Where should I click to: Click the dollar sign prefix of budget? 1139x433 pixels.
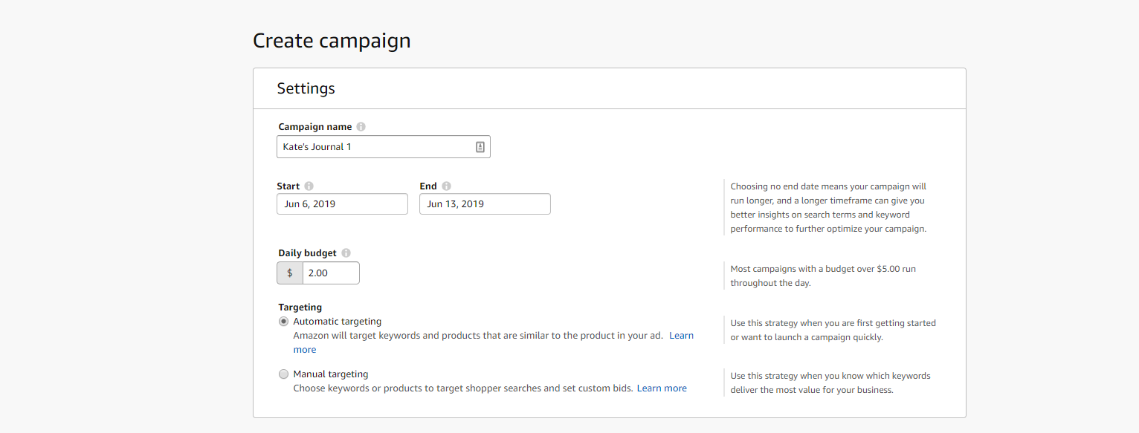(x=290, y=273)
